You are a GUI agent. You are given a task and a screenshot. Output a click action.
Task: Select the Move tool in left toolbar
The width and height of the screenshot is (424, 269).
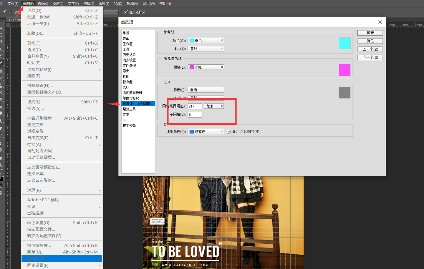1,29
